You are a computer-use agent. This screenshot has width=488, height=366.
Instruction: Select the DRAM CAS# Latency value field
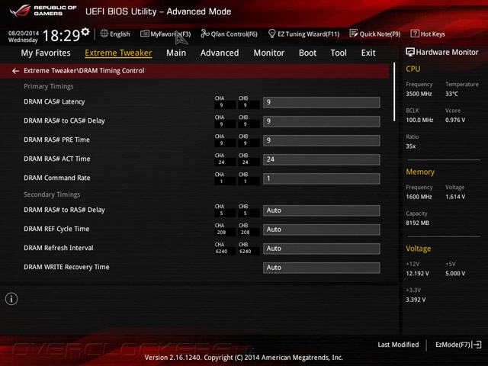point(322,102)
